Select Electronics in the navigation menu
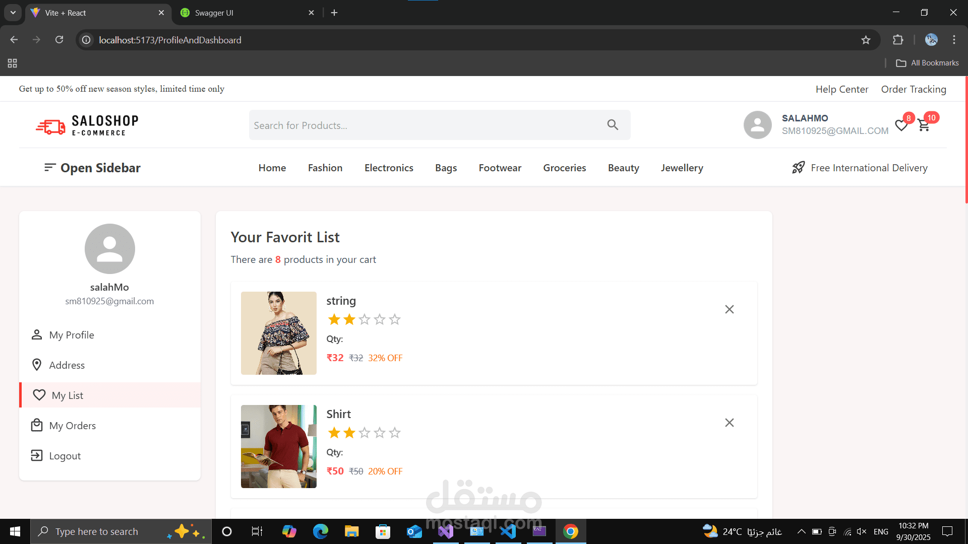 (x=389, y=168)
